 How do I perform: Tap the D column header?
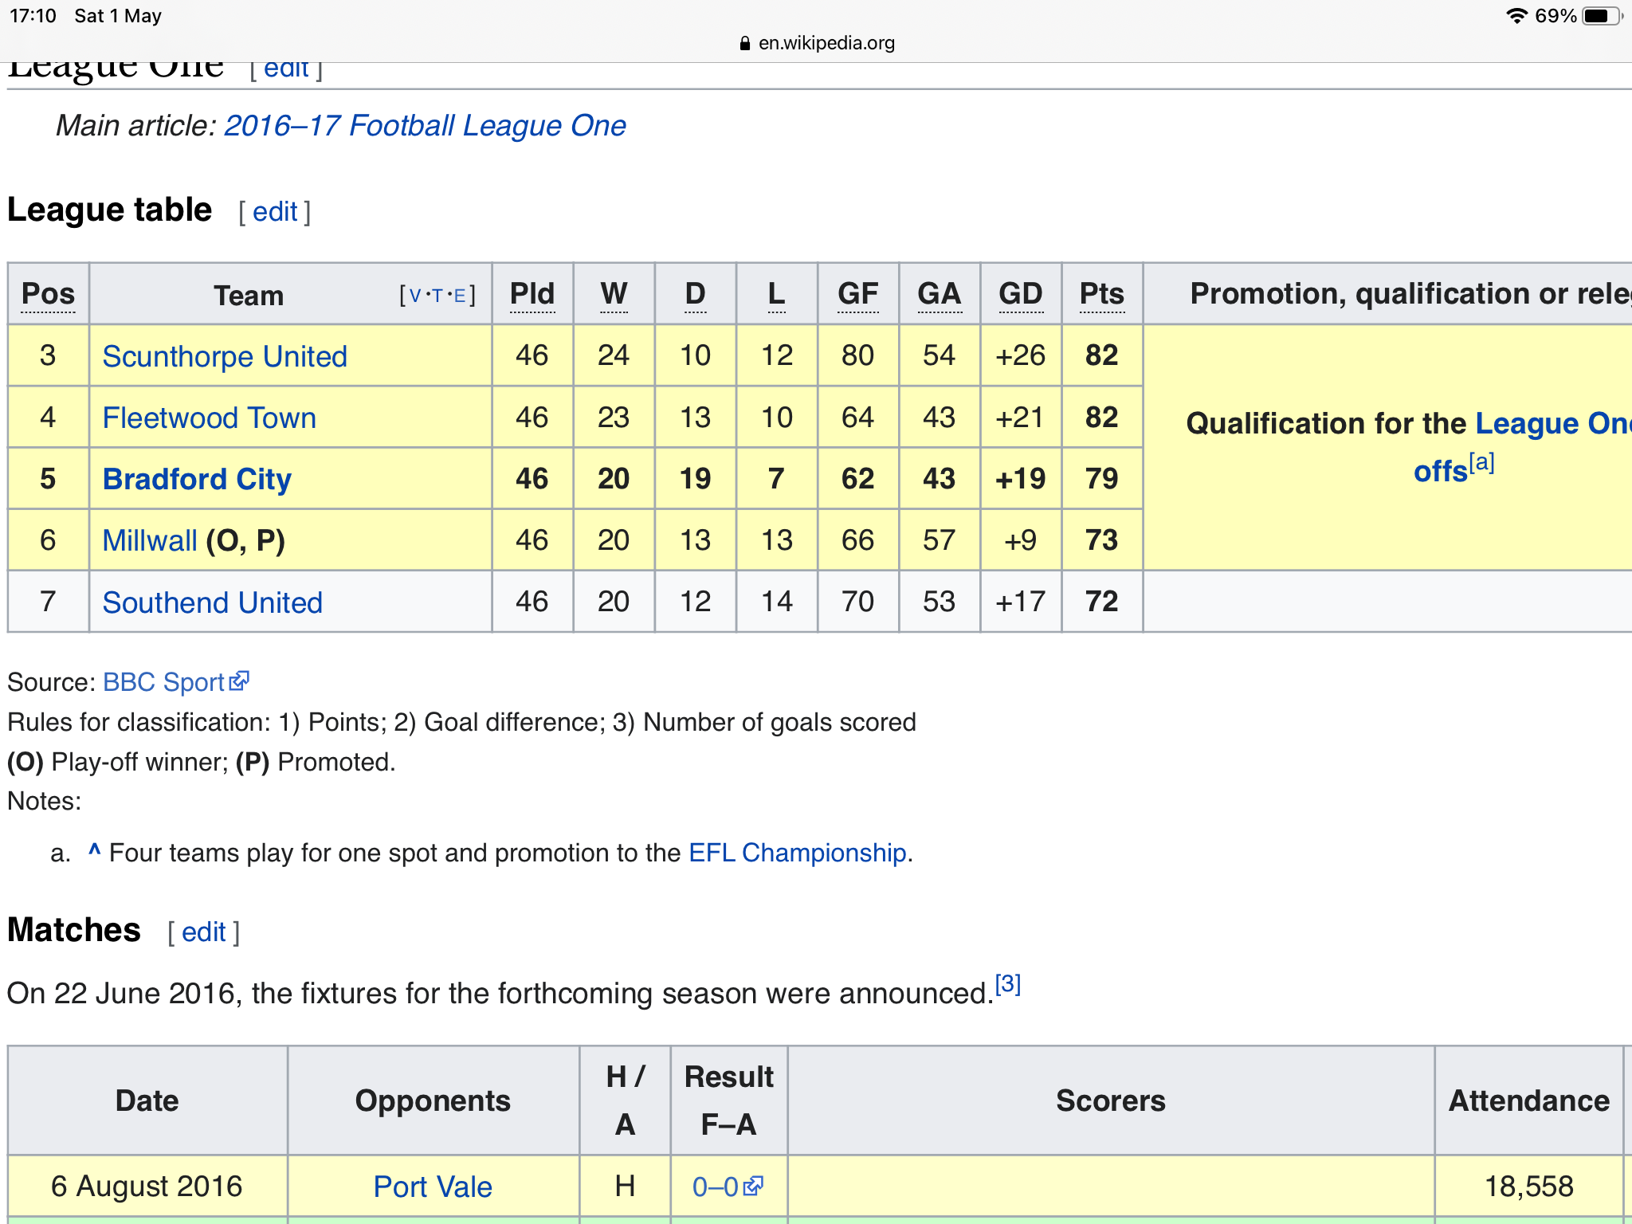[695, 294]
